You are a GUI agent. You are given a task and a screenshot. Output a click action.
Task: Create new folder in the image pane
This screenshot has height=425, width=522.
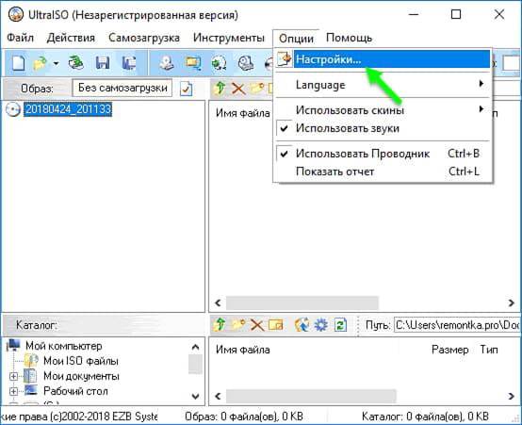click(x=256, y=89)
